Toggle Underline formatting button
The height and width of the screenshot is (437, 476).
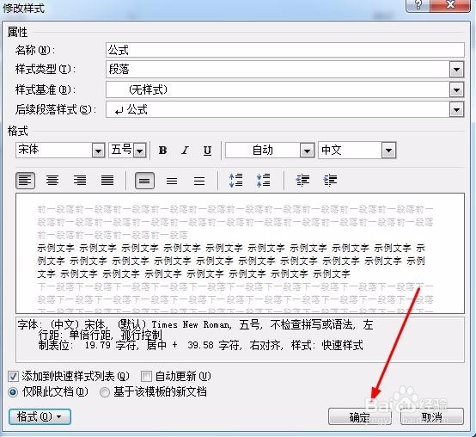pos(207,151)
